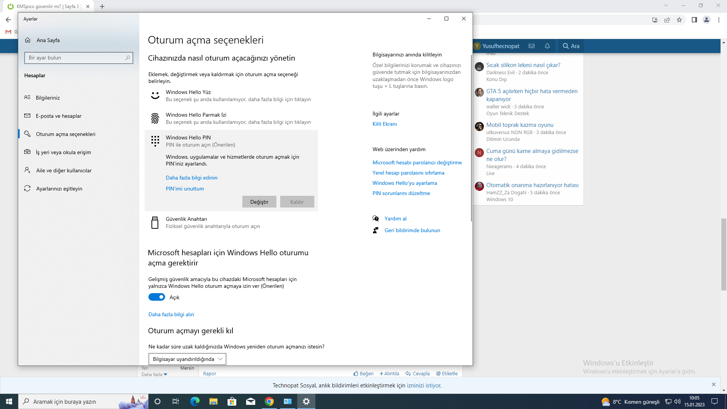Click the Settings window vertical scrollbar

click(471, 138)
